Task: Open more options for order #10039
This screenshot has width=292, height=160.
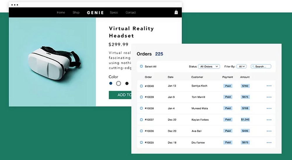Action: [x=269, y=97]
